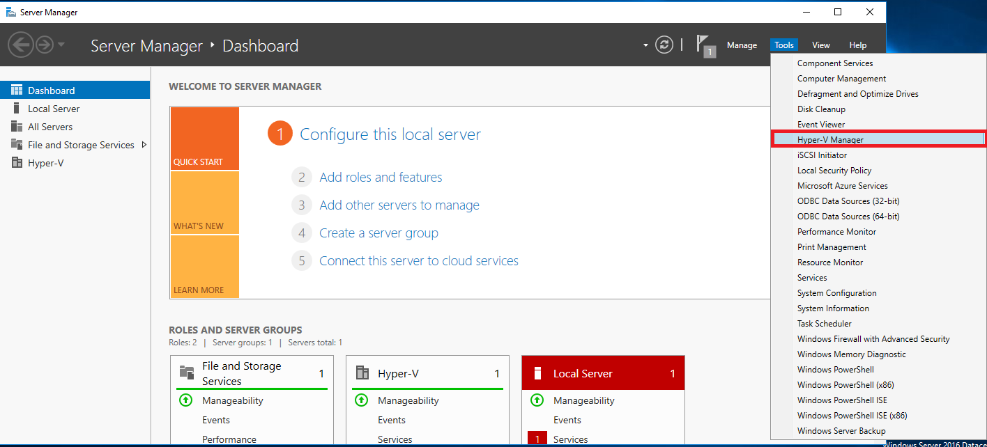Expand File and Storage Services arrow
Image resolution: width=987 pixels, height=447 pixels.
(144, 145)
